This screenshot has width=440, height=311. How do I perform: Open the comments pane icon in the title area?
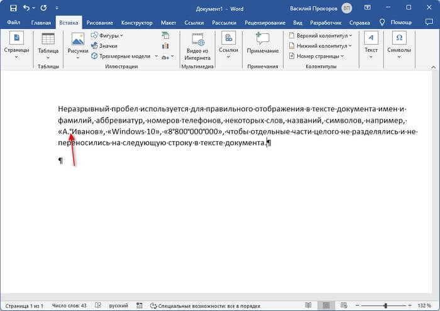(x=429, y=22)
